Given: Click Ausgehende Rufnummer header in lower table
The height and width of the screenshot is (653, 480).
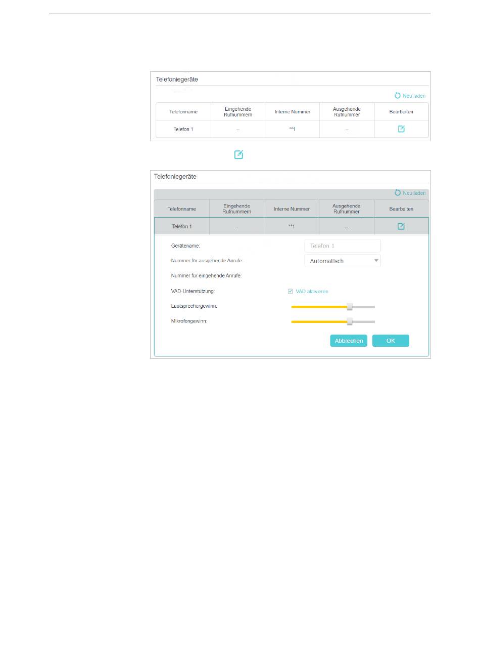Looking at the screenshot, I should [x=347, y=209].
